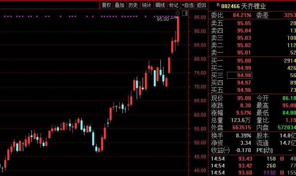Click 卖五 price 95.05
Image resolution: width=296 pixels, height=176 pixels.
pos(244,23)
